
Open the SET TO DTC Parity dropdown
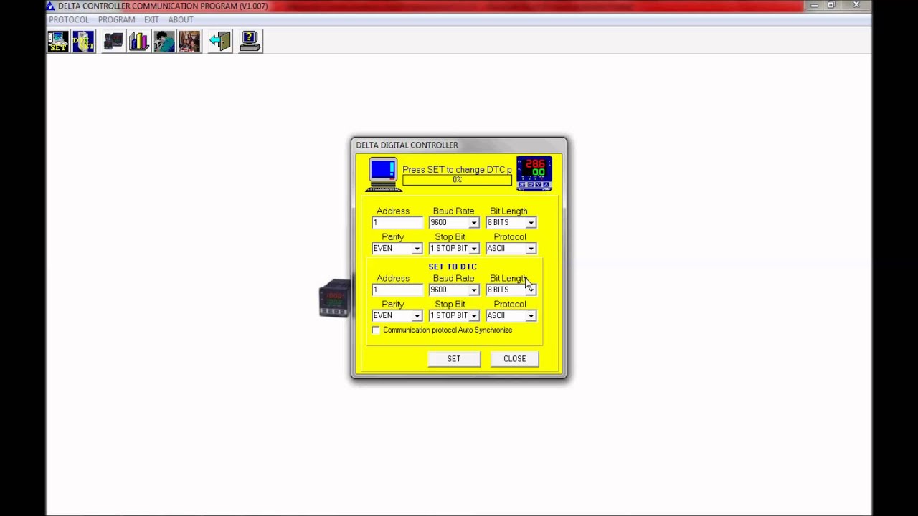pos(416,316)
